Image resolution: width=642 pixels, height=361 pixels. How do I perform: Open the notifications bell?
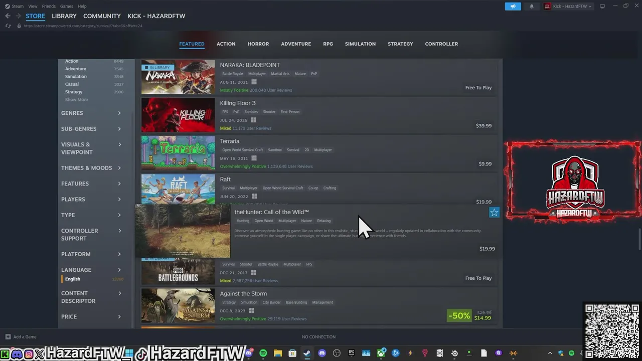[x=532, y=6]
